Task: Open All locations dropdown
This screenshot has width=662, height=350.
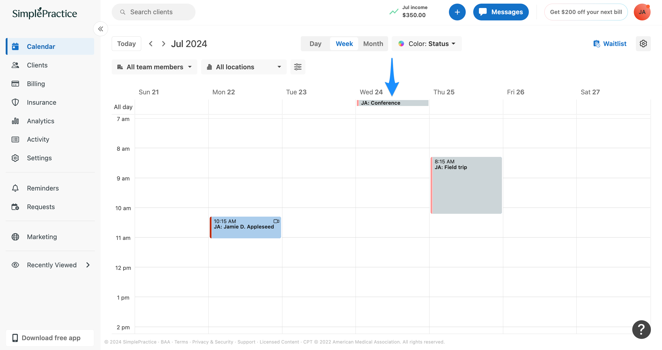Action: click(x=244, y=67)
